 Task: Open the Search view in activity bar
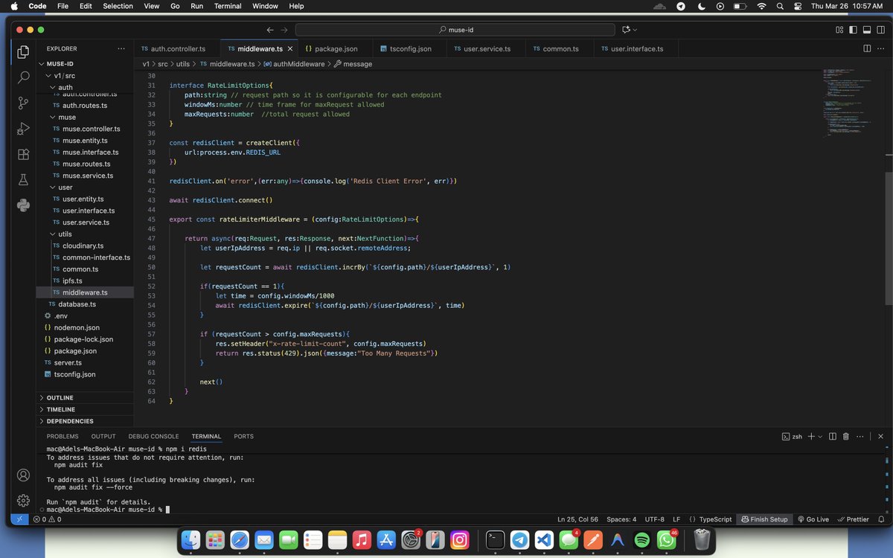coord(23,77)
